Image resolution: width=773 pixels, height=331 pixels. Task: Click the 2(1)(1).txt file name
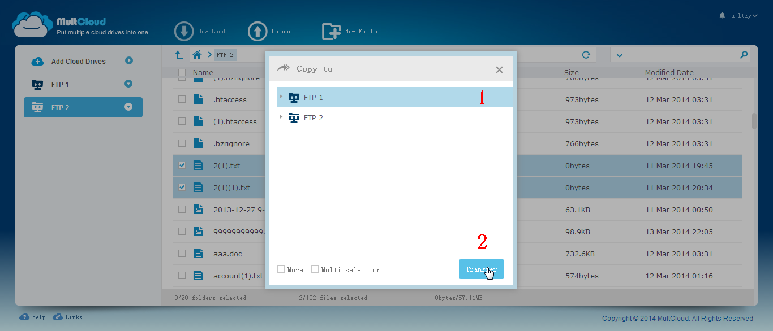[231, 188]
